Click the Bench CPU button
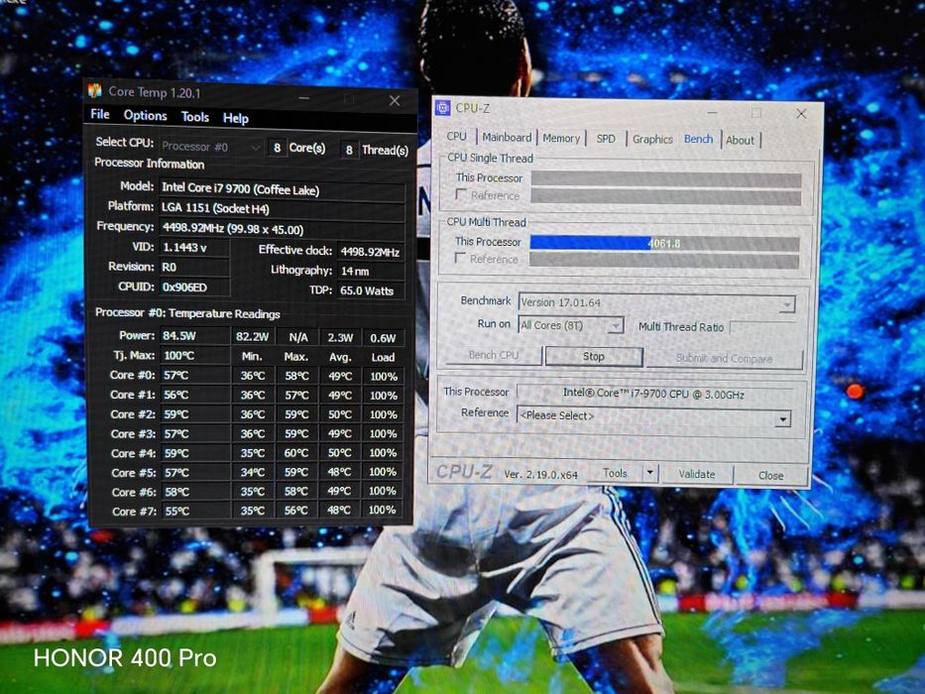This screenshot has height=694, width=925. pos(493,355)
